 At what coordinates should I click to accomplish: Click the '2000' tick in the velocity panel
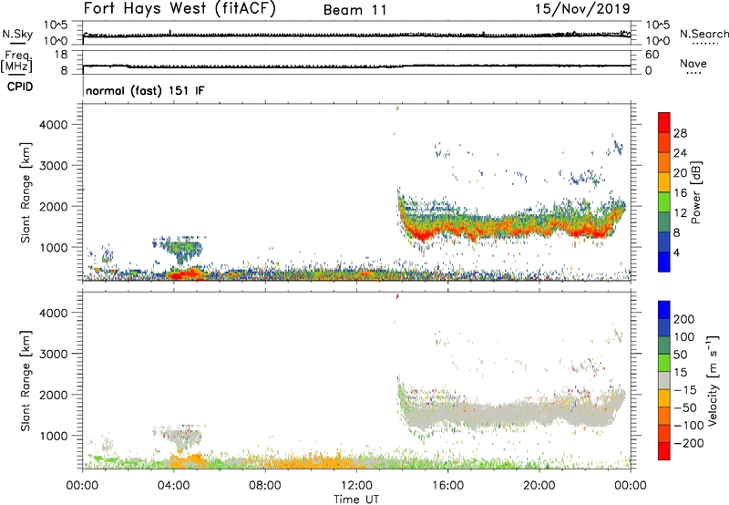[53, 395]
